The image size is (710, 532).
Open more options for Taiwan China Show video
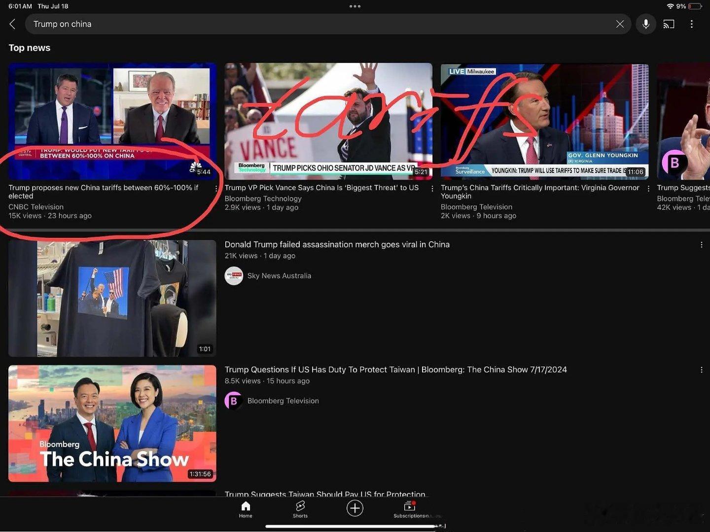click(701, 370)
